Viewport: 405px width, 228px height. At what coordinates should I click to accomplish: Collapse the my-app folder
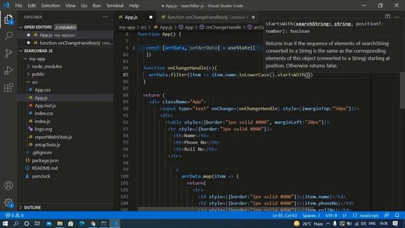[x=25, y=59]
